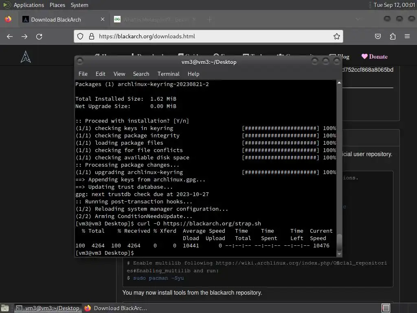This screenshot has width=417, height=313.
Task: Click the 'gpg: next trustdb check due' line
Action: (142, 194)
